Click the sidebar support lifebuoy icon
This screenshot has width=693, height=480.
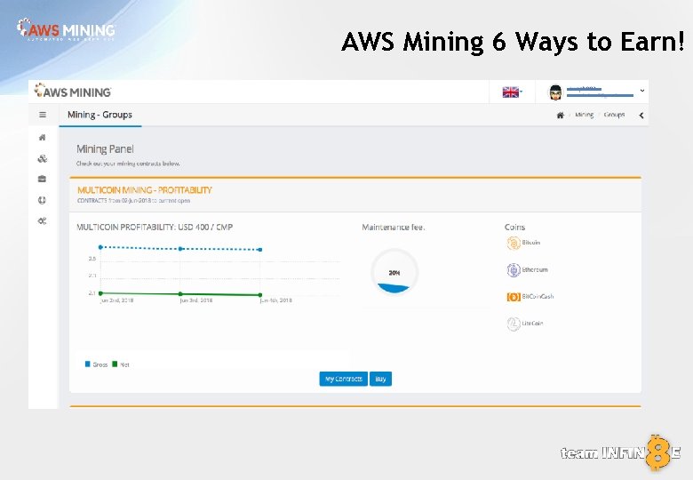(x=43, y=200)
